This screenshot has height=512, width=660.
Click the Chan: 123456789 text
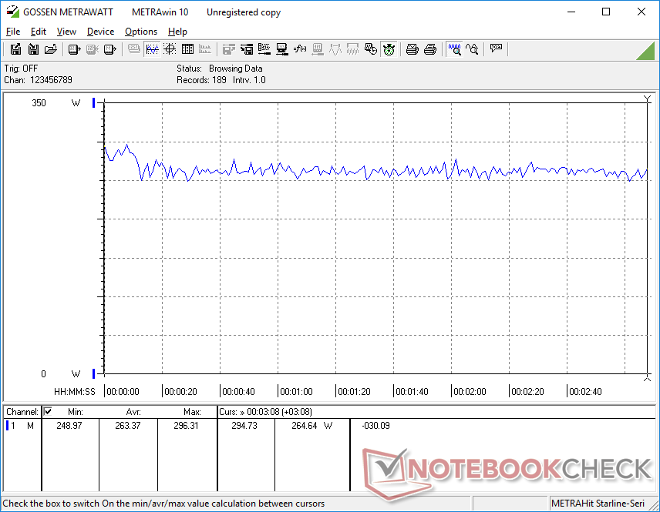tap(39, 80)
